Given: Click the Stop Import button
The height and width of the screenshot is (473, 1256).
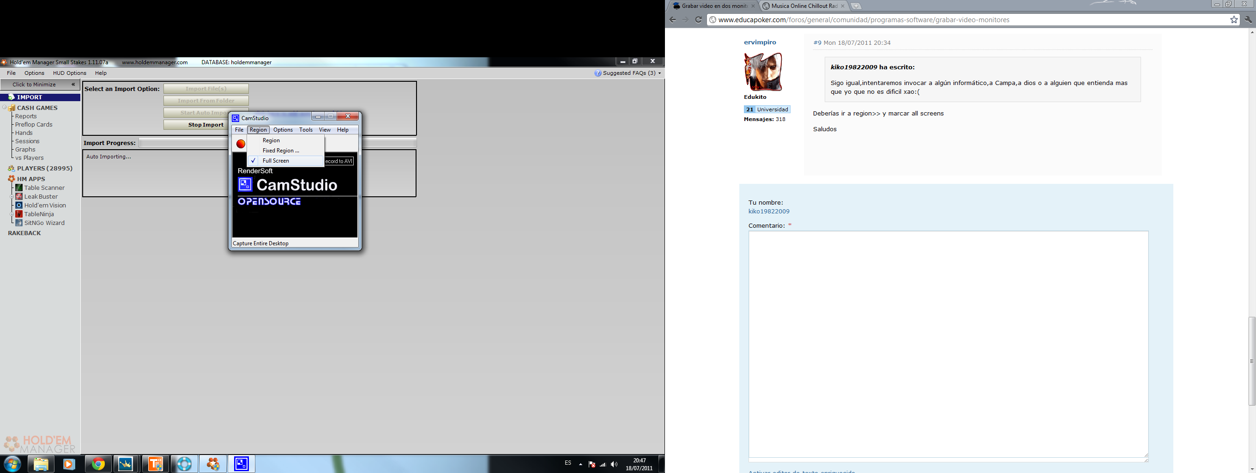Looking at the screenshot, I should click(206, 125).
